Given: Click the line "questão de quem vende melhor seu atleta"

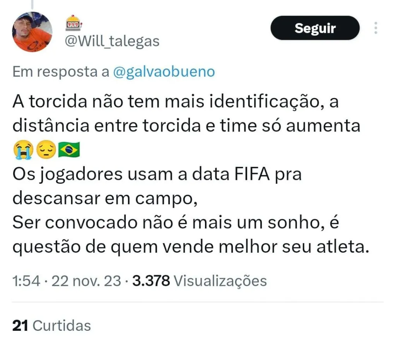Looking at the screenshot, I should pyautogui.click(x=191, y=247).
